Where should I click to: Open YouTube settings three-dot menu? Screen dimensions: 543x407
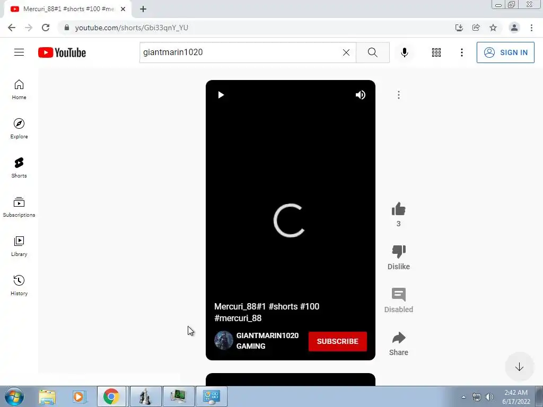462,52
